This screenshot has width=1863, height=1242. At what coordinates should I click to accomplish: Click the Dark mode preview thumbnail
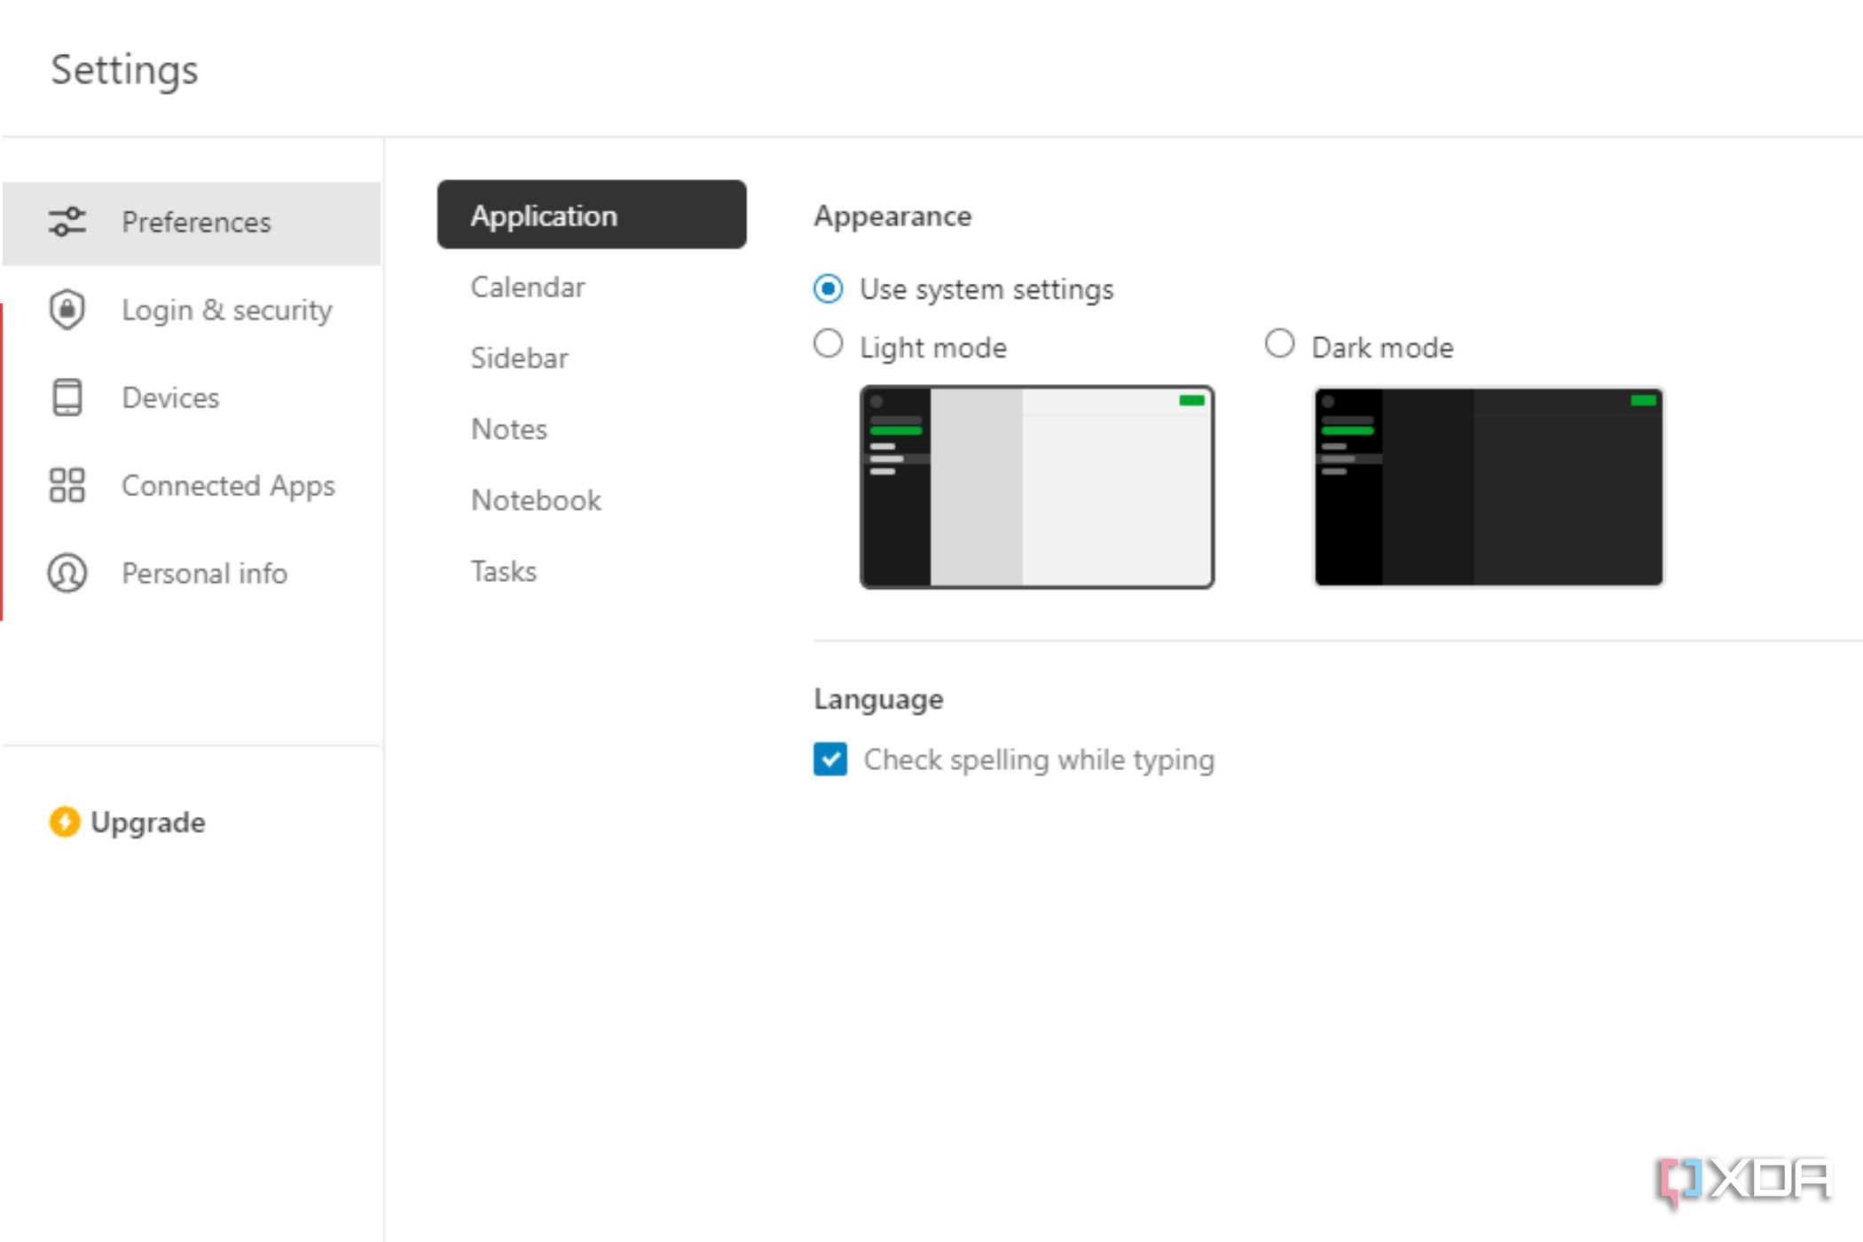1488,487
